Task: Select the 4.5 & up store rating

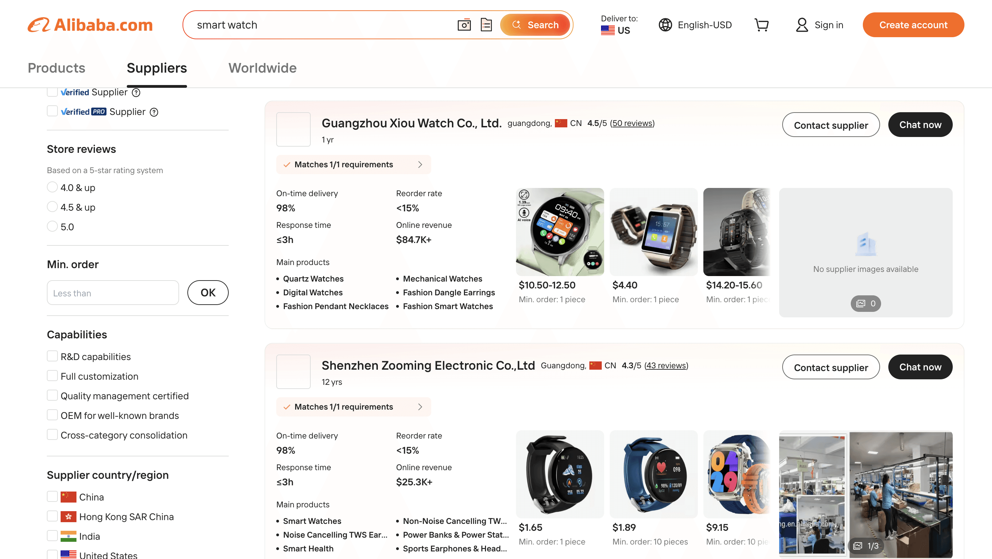Action: 52,207
